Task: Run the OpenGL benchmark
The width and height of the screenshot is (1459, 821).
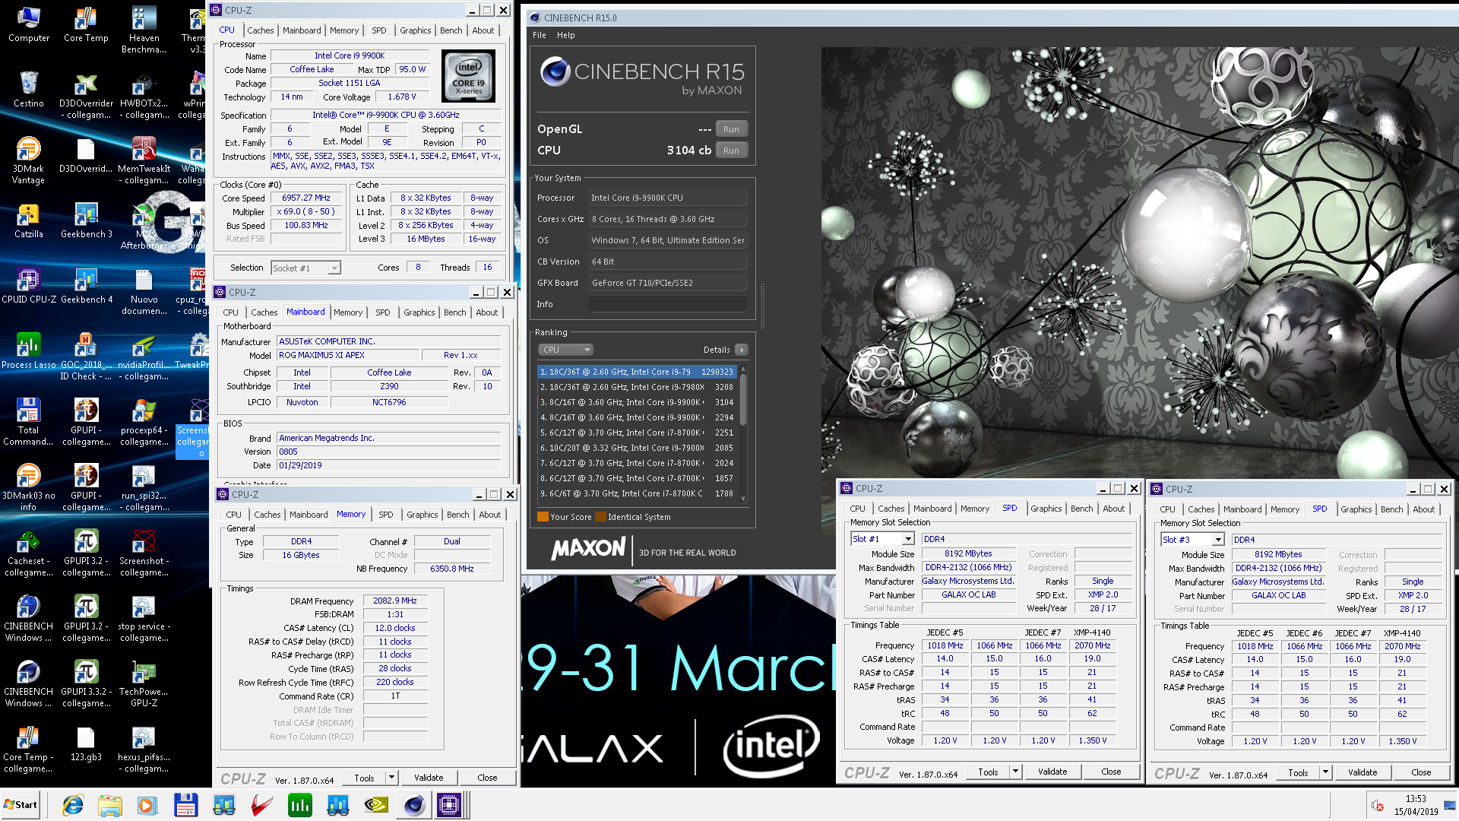Action: (731, 129)
